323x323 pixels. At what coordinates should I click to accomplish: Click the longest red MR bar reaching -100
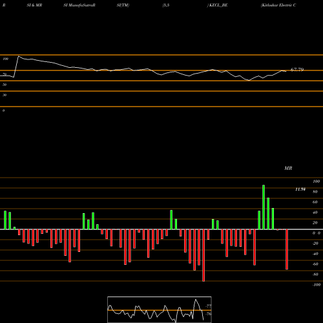(203, 255)
